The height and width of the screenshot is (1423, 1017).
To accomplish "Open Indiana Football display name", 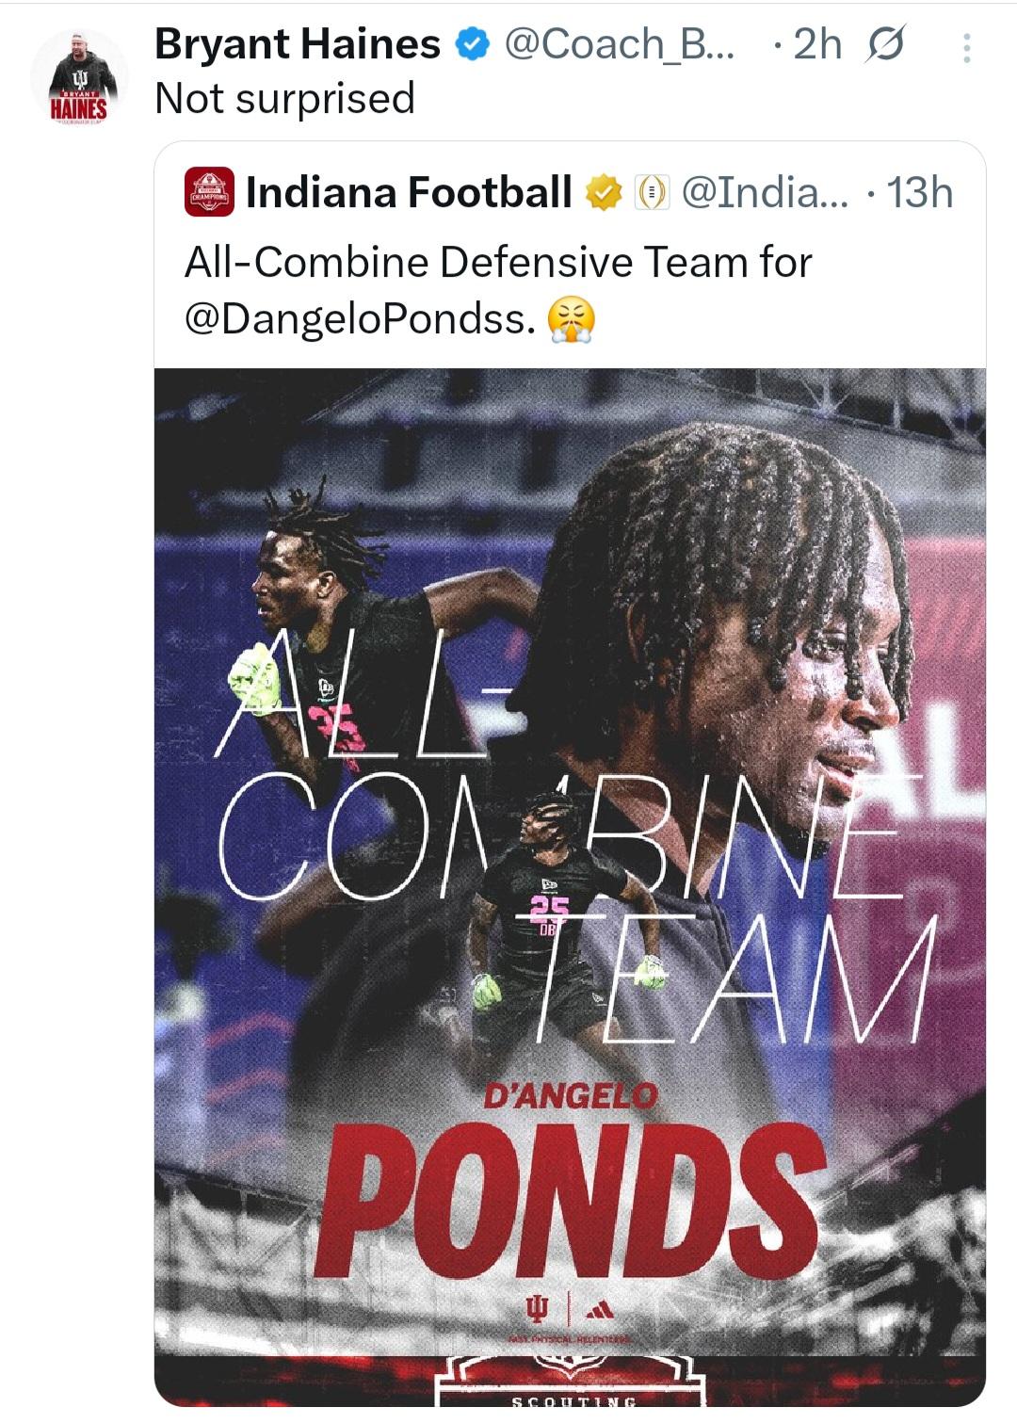I will tap(409, 192).
